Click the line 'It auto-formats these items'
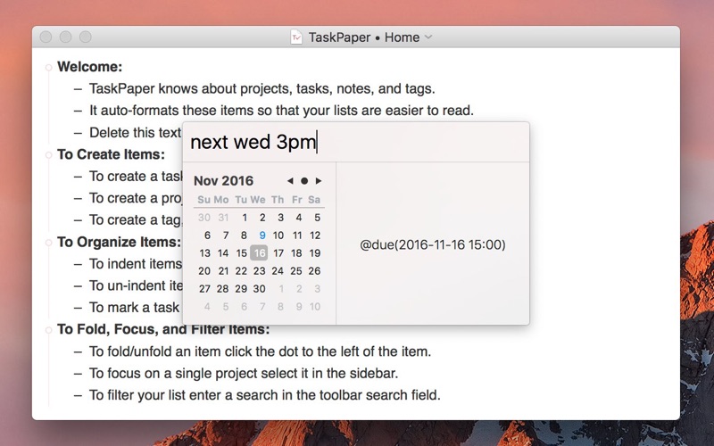 [281, 110]
